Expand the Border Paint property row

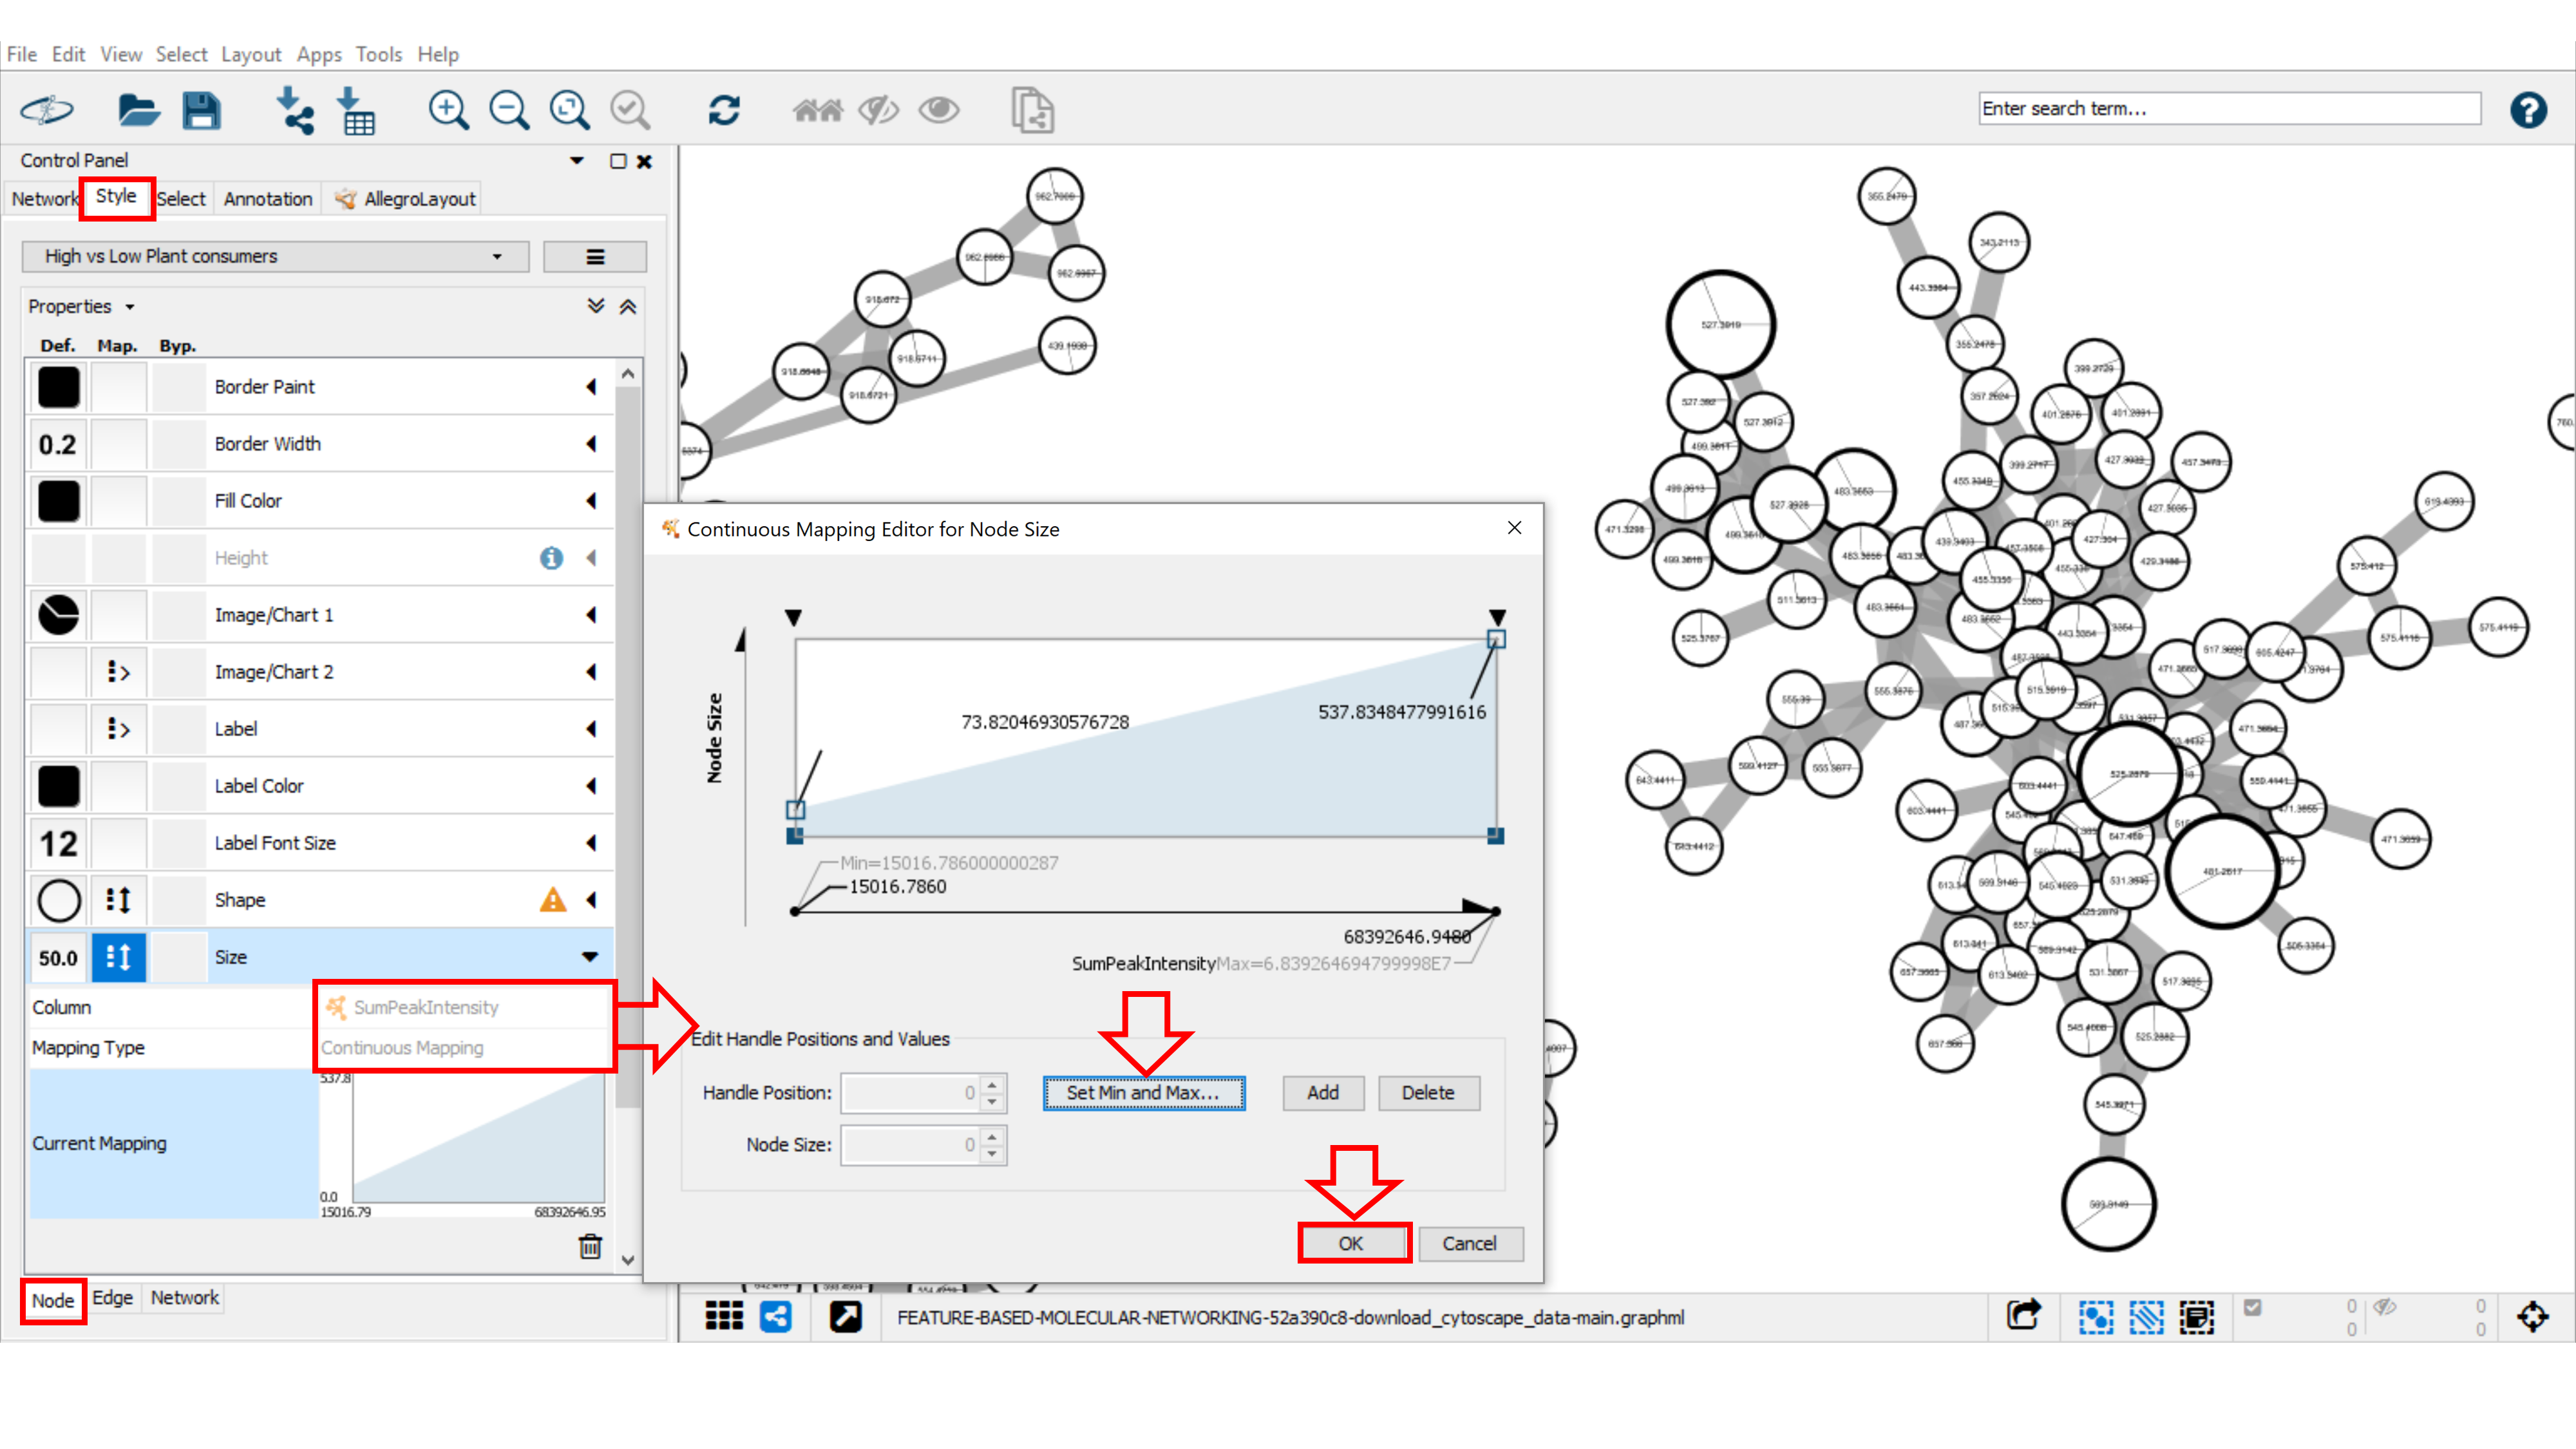coord(591,387)
